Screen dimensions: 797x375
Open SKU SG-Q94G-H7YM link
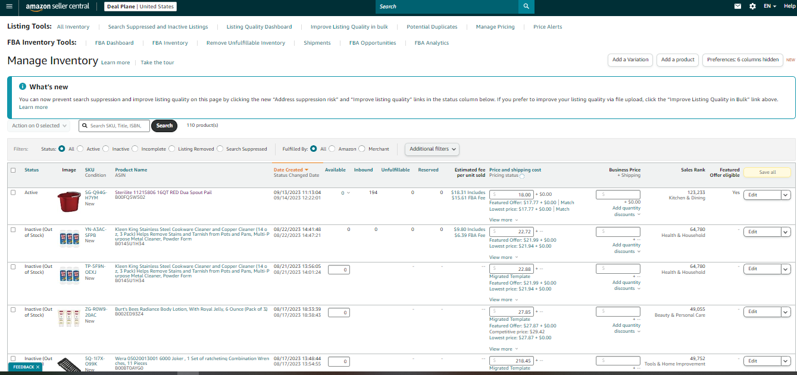point(95,195)
